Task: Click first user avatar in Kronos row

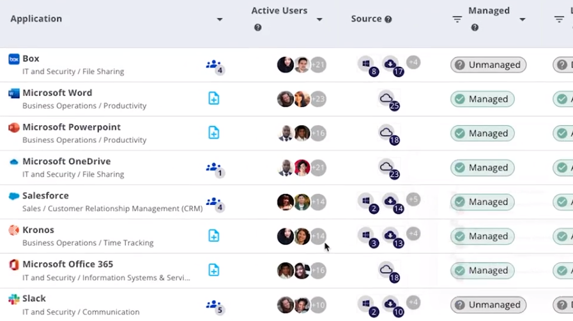Action: point(286,236)
